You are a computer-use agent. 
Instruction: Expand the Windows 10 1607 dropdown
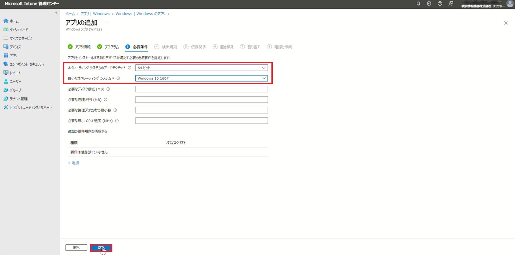pos(201,78)
